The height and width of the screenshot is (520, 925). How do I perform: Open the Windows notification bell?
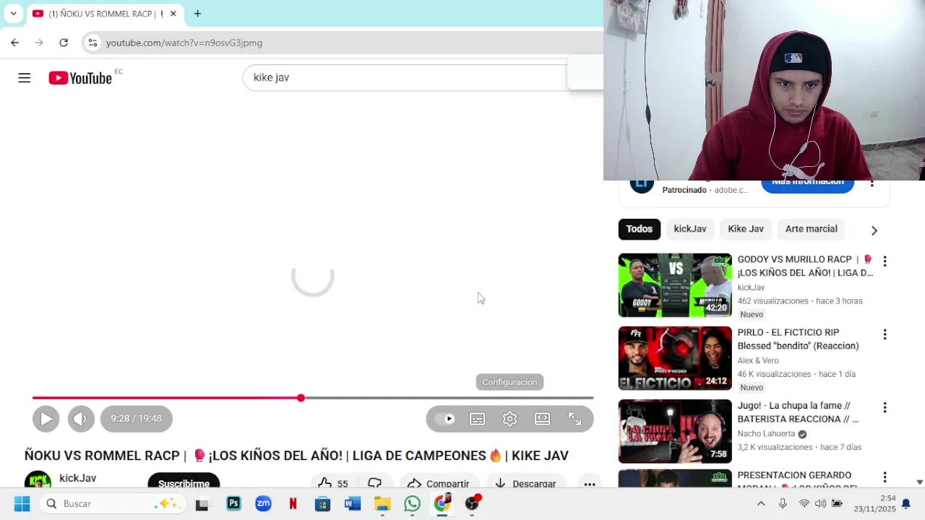tap(905, 503)
